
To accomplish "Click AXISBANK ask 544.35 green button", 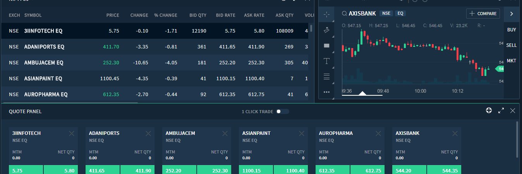I will click(444, 170).
